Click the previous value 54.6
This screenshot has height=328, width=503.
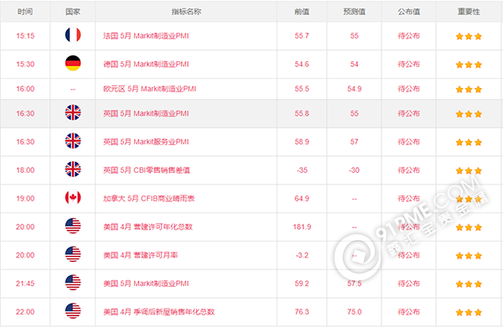[302, 65]
